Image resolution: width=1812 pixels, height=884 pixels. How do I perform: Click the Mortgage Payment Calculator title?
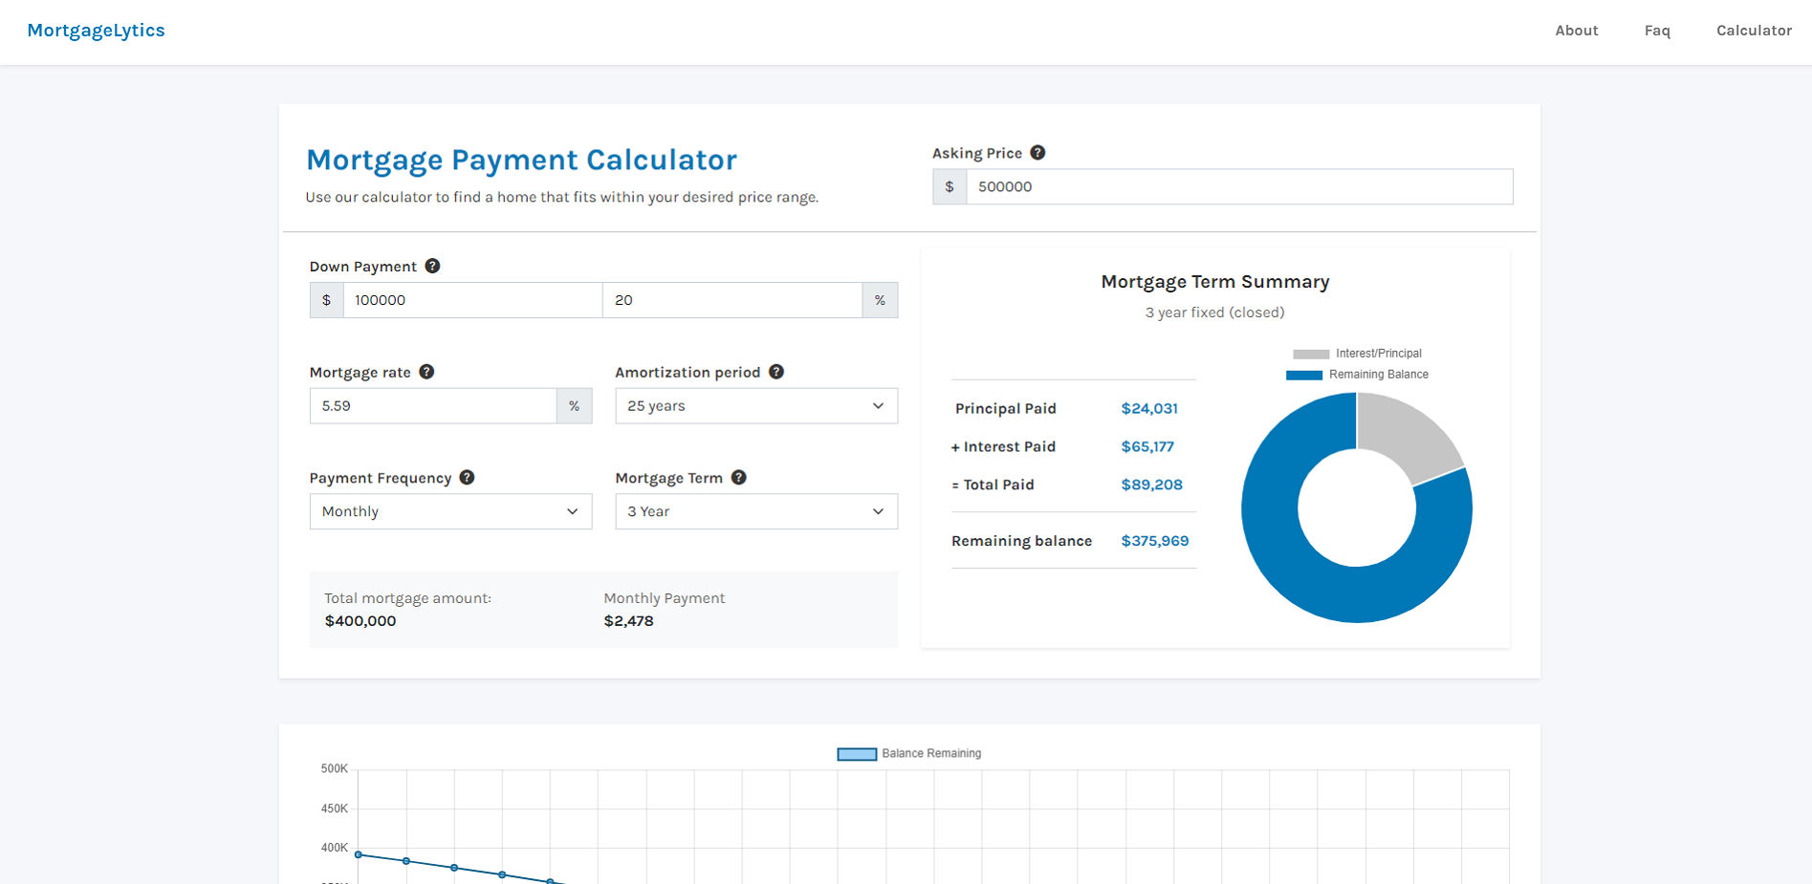(521, 160)
